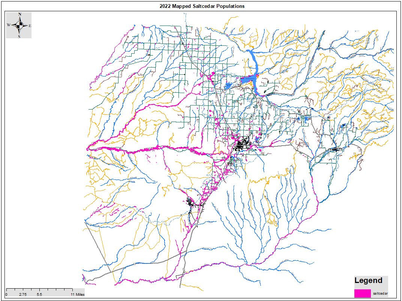The height and width of the screenshot is (301, 402).
Task: Select the small eastern black street-grid town
Action: click(x=334, y=149)
